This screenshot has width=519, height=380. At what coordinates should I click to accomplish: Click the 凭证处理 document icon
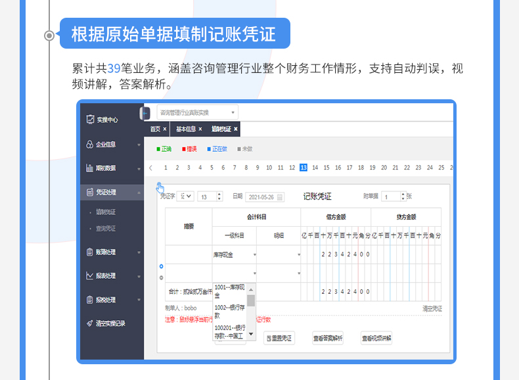pyautogui.click(x=90, y=192)
